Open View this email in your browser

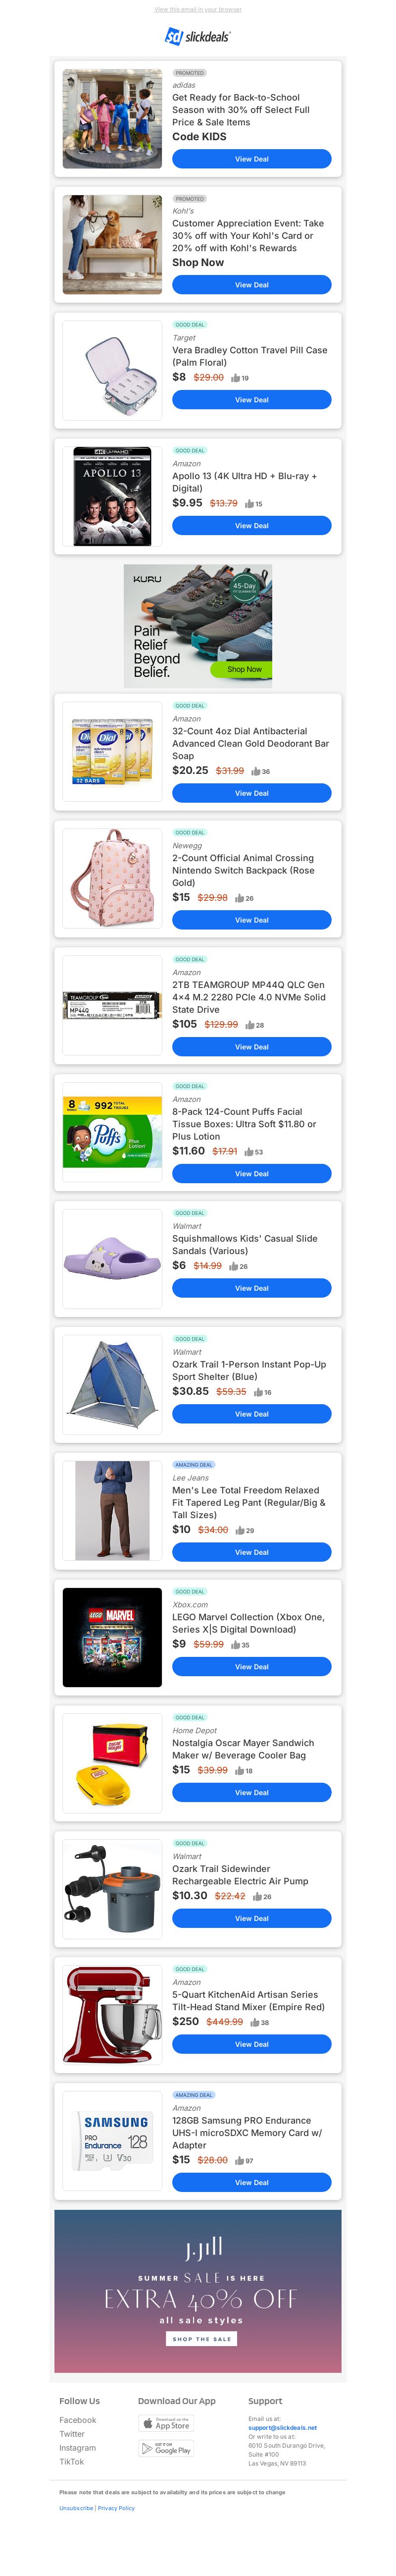[198, 9]
